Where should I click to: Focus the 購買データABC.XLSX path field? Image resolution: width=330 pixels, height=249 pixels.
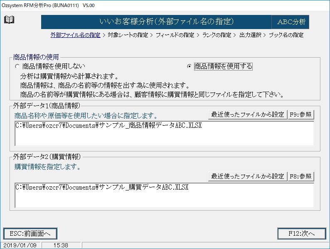(164, 195)
